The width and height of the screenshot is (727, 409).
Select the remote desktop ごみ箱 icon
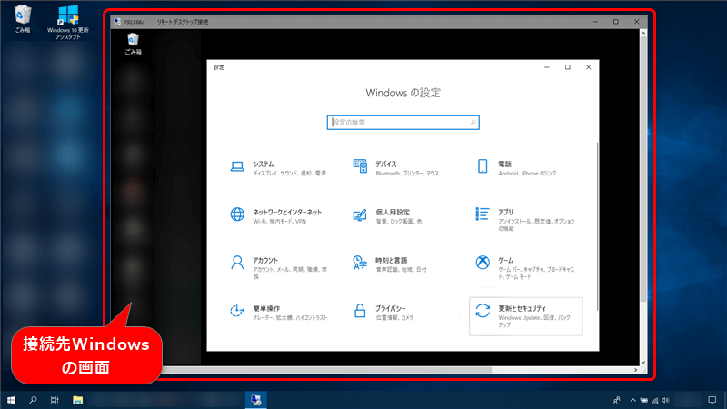coord(134,43)
